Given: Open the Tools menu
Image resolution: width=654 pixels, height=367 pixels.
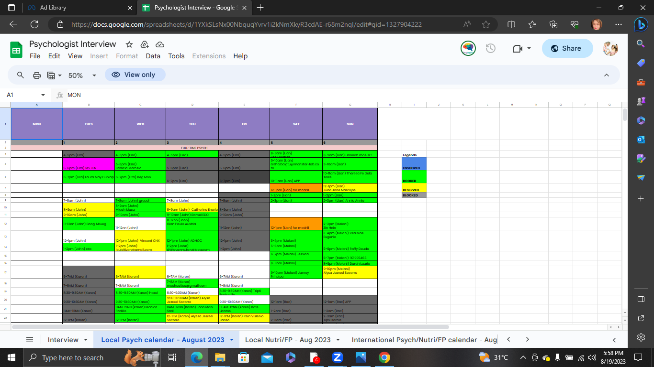Looking at the screenshot, I should (x=176, y=56).
